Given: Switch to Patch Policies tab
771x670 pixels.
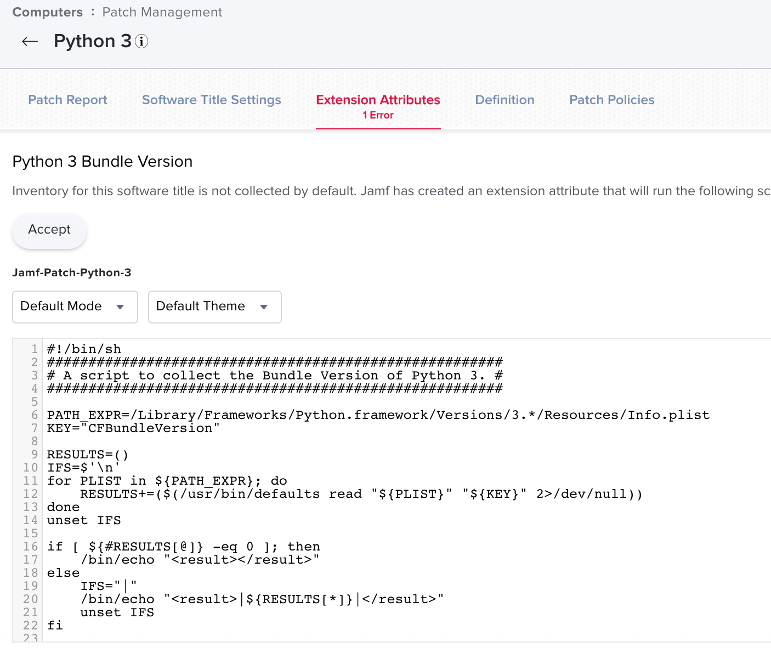Looking at the screenshot, I should pyautogui.click(x=612, y=100).
